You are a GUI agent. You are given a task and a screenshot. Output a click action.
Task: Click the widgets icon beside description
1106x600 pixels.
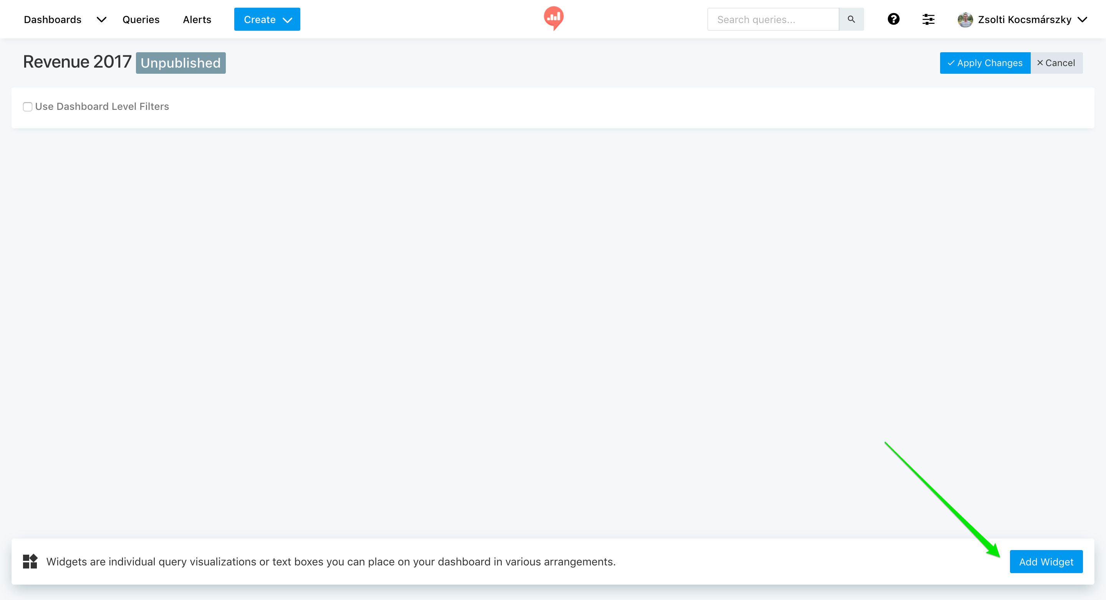pyautogui.click(x=30, y=561)
